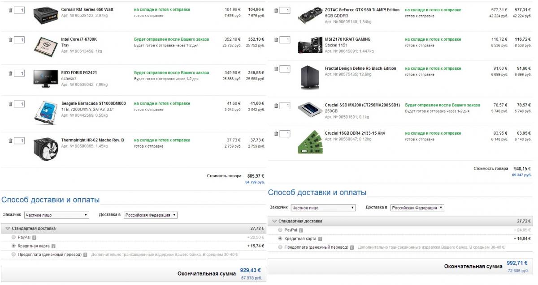Click the quantity field for Thermalright HR-02 Macho

click(19, 141)
